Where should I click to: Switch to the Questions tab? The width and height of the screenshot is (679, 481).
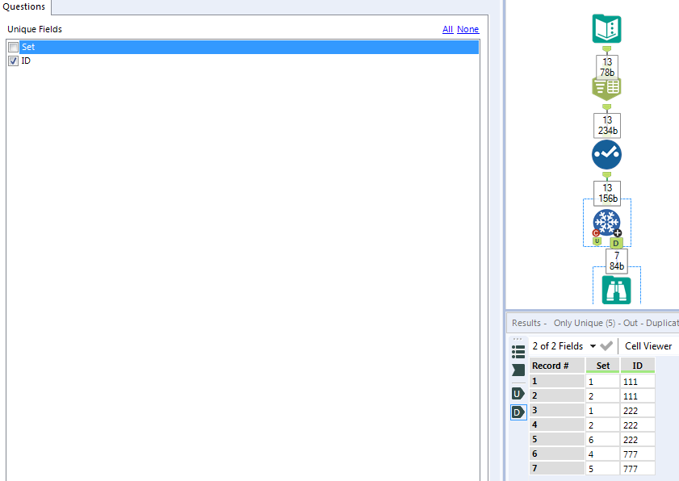[x=24, y=6]
